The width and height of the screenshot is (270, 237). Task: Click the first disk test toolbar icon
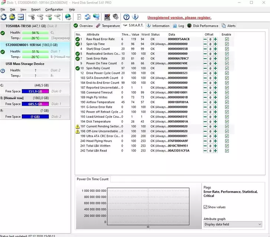[32, 17]
